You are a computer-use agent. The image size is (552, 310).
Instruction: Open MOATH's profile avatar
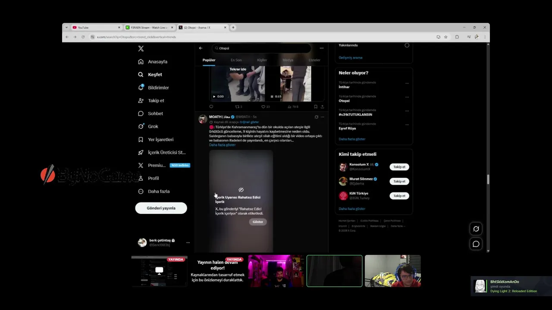click(x=202, y=119)
